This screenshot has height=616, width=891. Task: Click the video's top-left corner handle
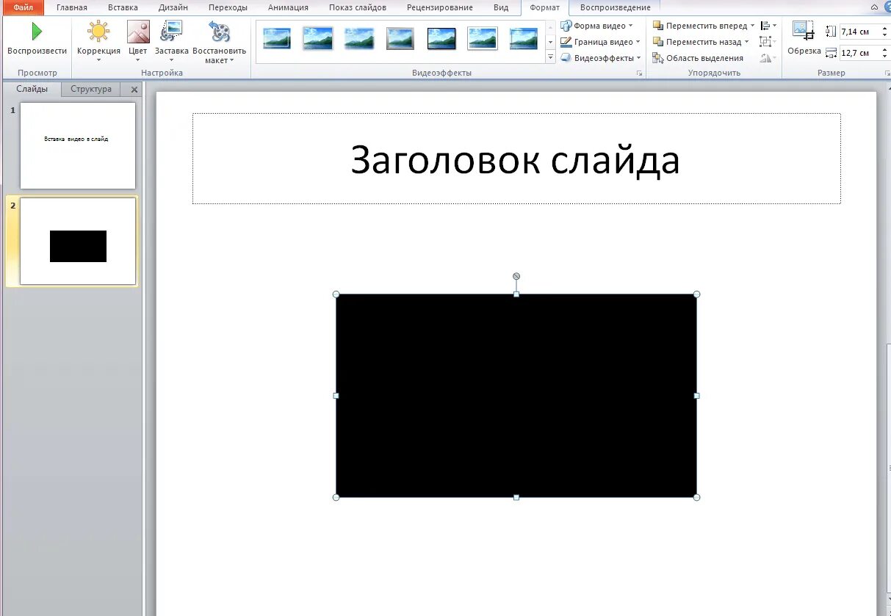(x=336, y=294)
